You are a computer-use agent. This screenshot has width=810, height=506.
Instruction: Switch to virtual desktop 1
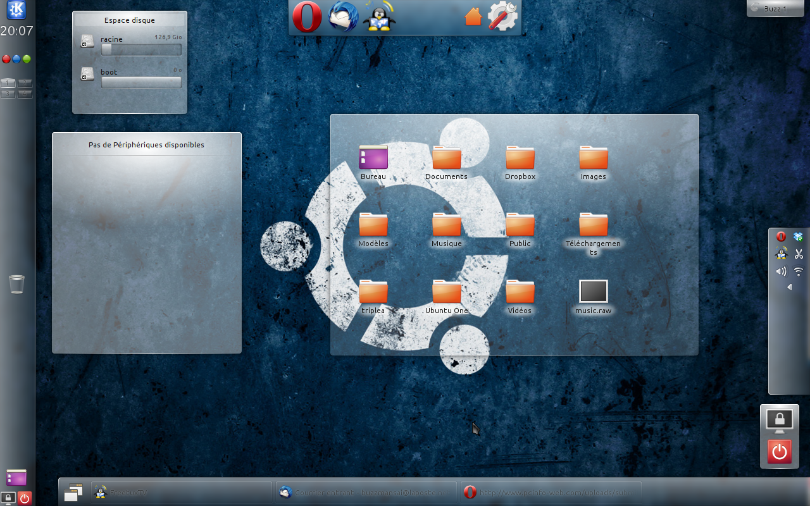pyautogui.click(x=8, y=83)
